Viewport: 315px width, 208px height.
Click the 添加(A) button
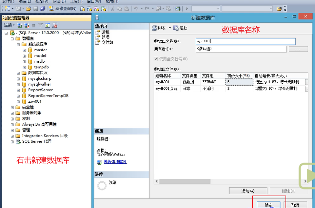click(x=248, y=191)
